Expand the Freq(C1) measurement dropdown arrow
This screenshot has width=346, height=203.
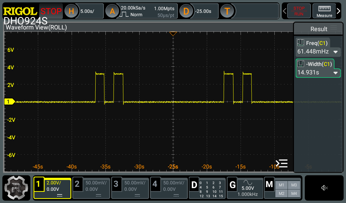(x=336, y=52)
